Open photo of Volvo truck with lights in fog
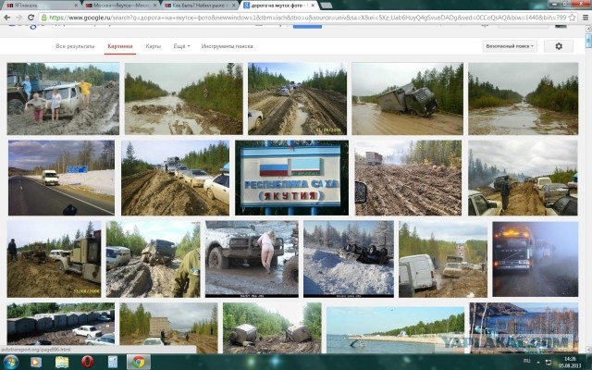This screenshot has height=370, width=592. pos(535,259)
